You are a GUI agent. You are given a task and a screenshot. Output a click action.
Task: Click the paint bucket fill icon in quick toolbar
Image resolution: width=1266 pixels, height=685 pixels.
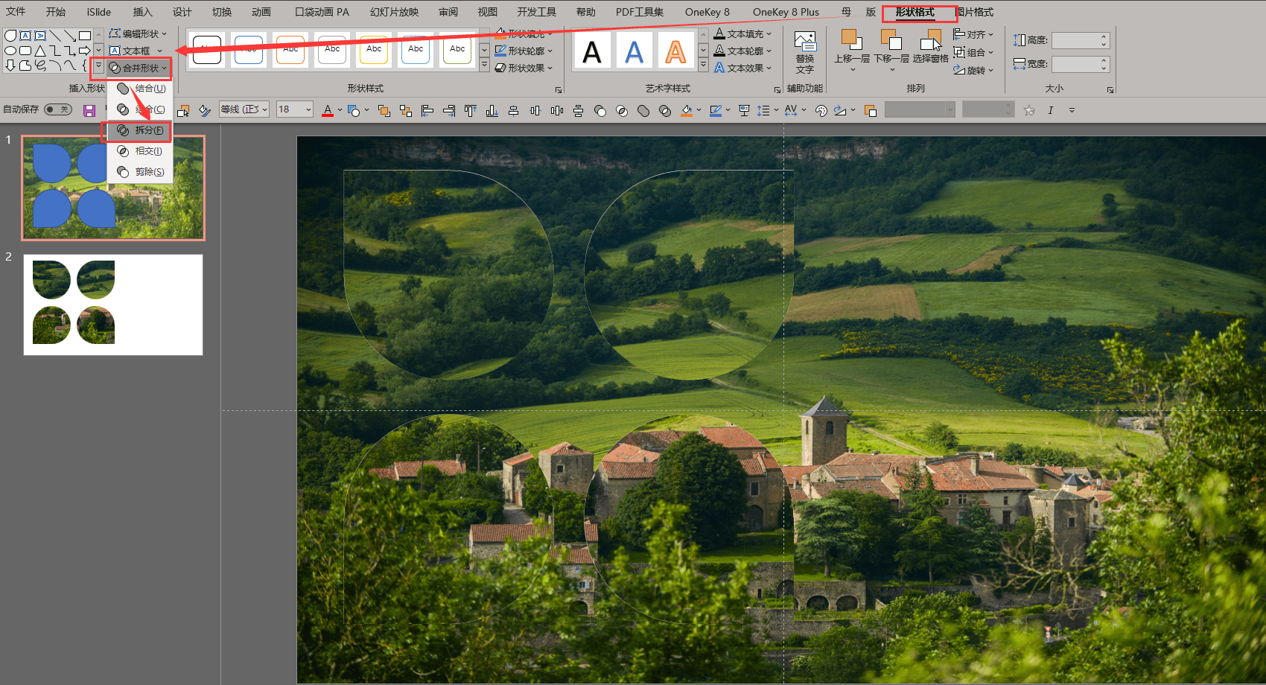click(687, 111)
